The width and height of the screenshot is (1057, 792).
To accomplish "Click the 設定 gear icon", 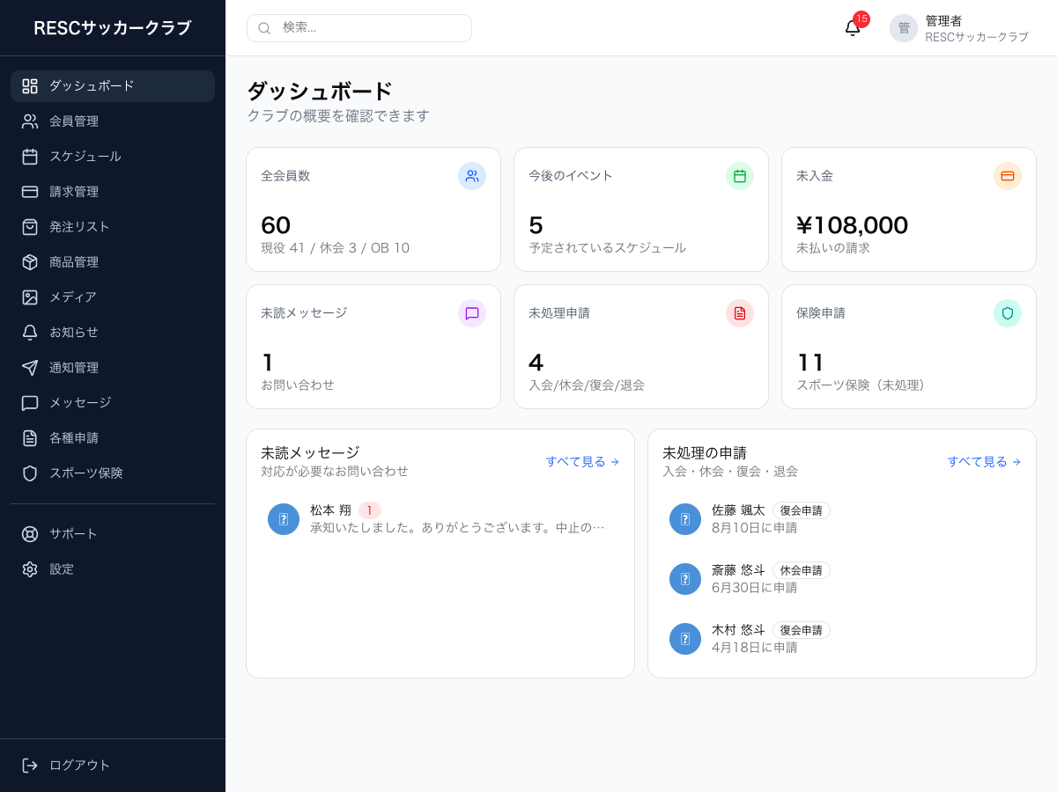I will (x=30, y=569).
